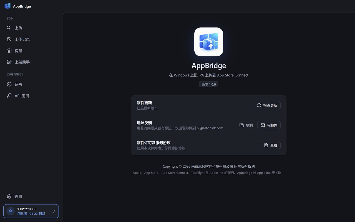Click the gear icon beside 设置
This screenshot has height=222, width=355.
tap(9, 196)
